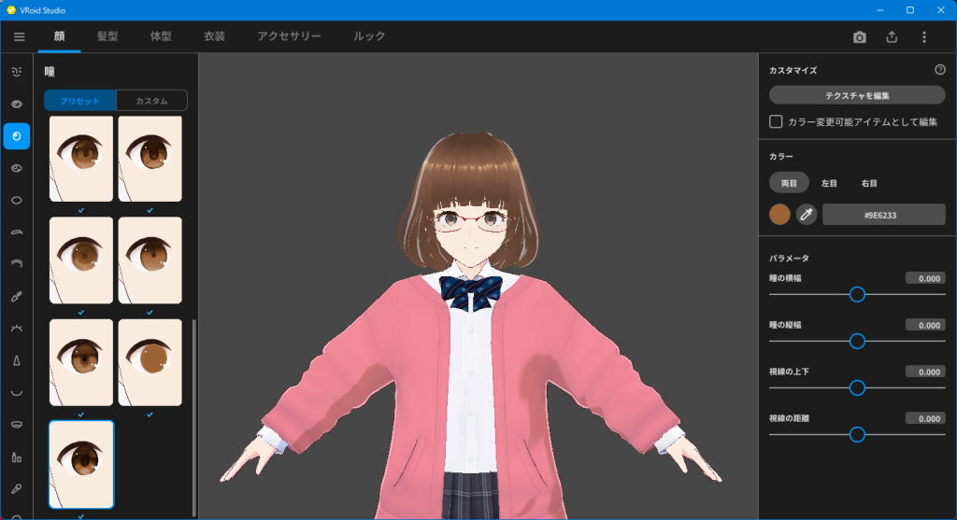Viewport: 957px width, 520px height.
Task: Open the customize help question icon
Action: point(940,70)
